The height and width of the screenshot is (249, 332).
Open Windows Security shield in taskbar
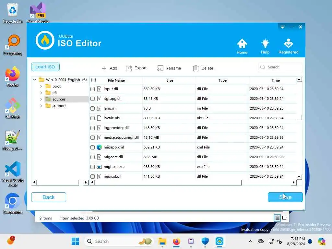click(205, 241)
